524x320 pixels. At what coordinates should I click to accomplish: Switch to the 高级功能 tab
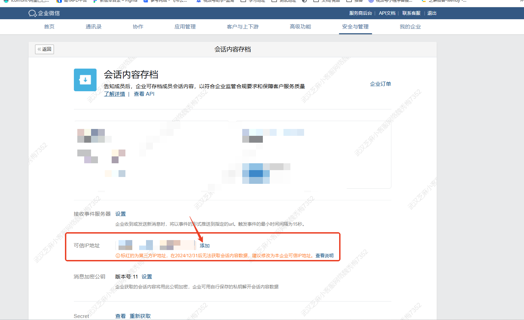(x=300, y=26)
